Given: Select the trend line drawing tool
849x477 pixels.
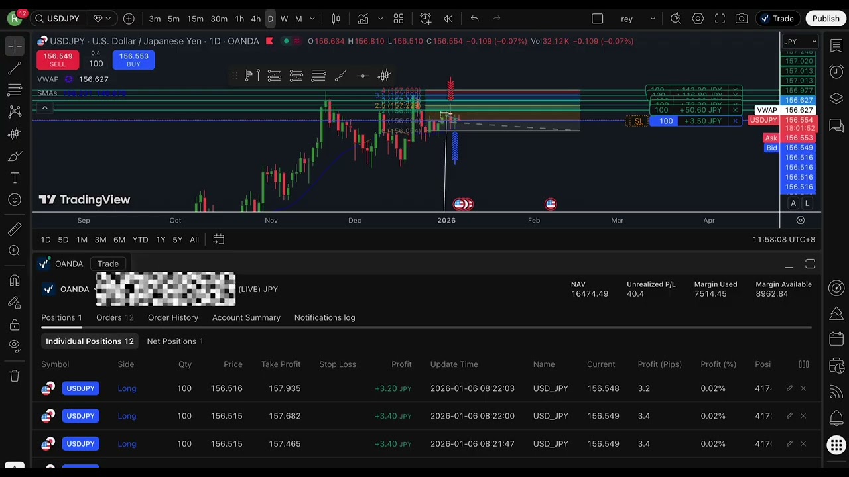Looking at the screenshot, I should click(15, 68).
